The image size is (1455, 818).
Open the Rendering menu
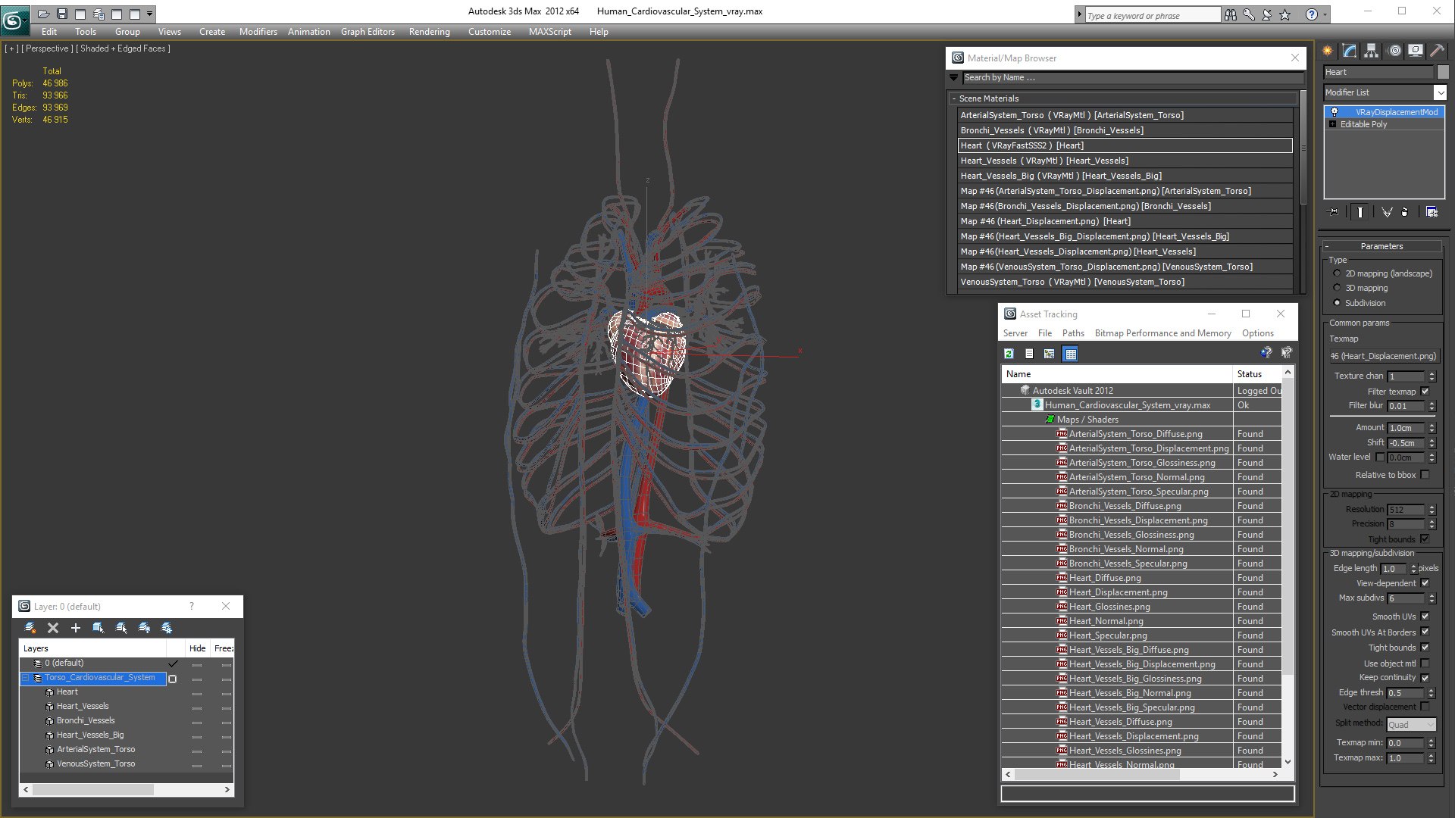pos(429,32)
